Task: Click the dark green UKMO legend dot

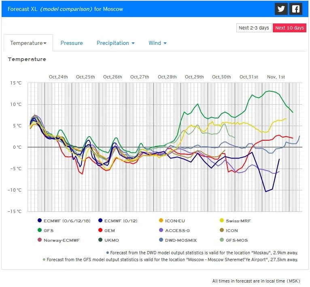Action: coord(100,240)
